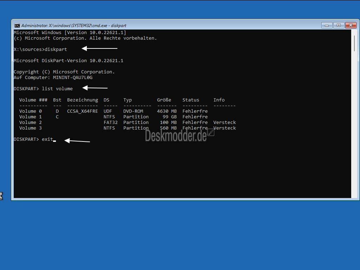The height and width of the screenshot is (270, 360).
Task: Click 'Fehlerfre' status in Volume 0 row
Action: [x=195, y=111]
